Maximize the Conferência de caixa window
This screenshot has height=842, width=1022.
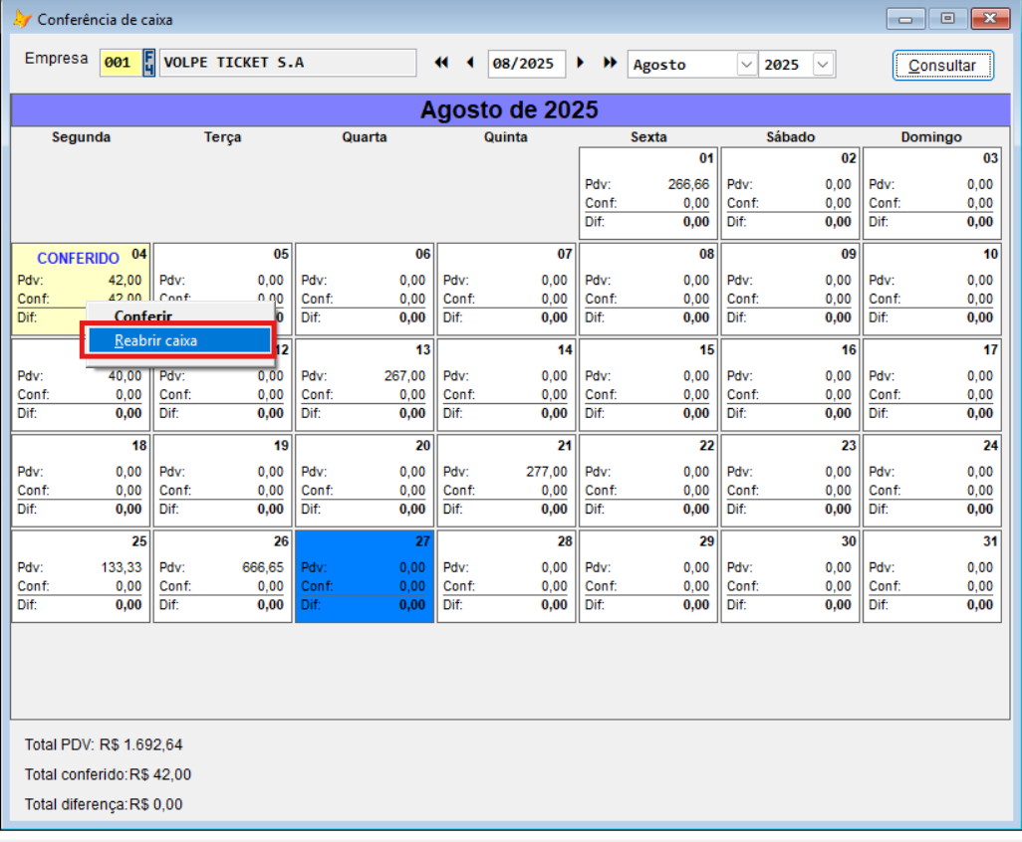[x=947, y=18]
